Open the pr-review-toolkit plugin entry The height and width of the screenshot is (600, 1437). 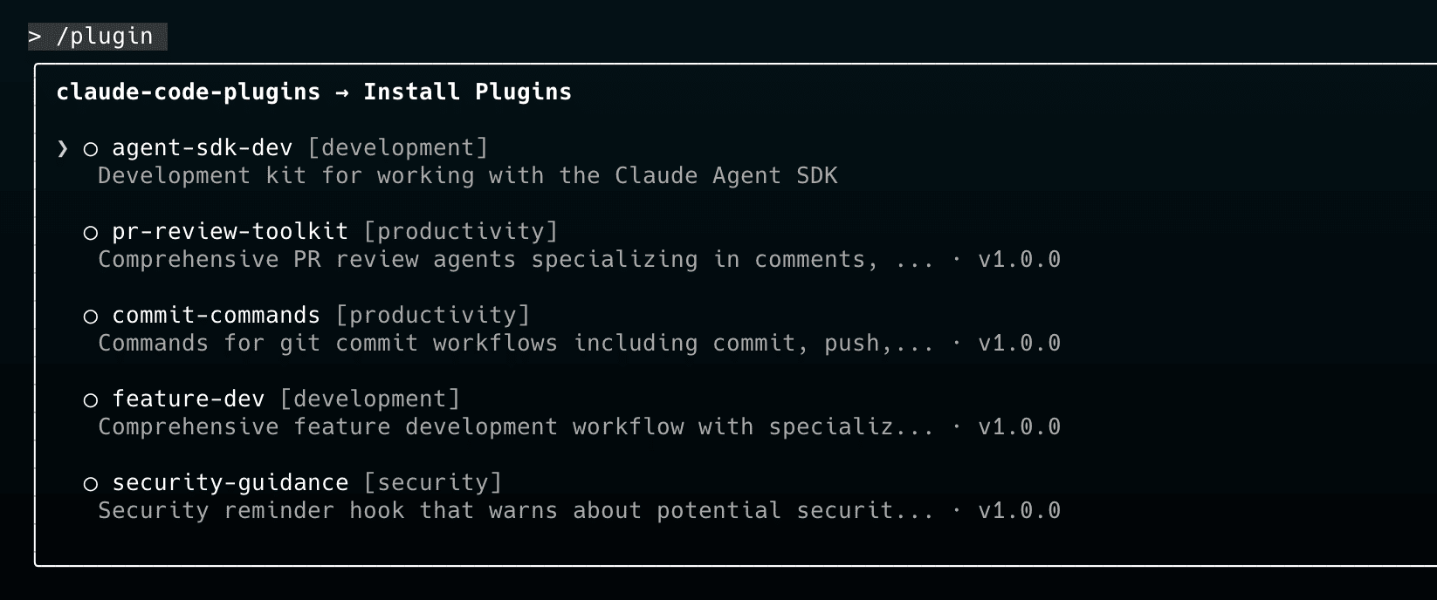[x=230, y=232]
